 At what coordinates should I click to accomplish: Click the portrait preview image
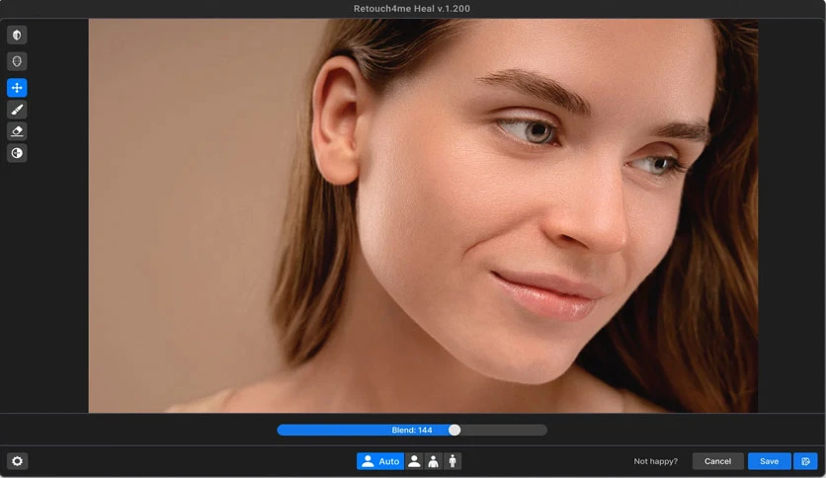tap(423, 216)
